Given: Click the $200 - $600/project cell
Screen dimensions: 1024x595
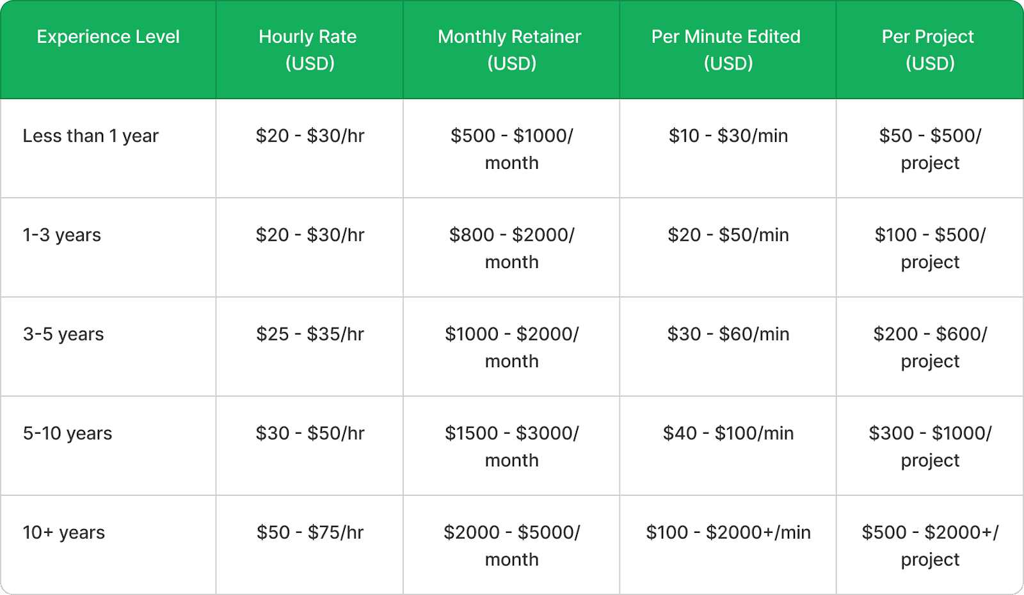Looking at the screenshot, I should tap(930, 347).
